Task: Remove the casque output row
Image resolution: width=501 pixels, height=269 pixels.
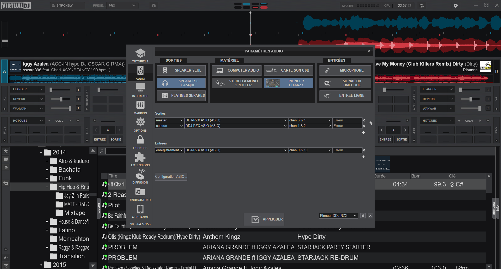Action: 364,126
